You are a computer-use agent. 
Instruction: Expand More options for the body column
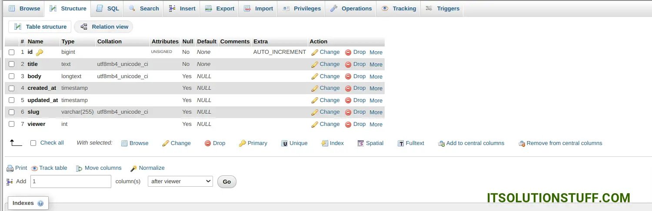pyautogui.click(x=376, y=76)
